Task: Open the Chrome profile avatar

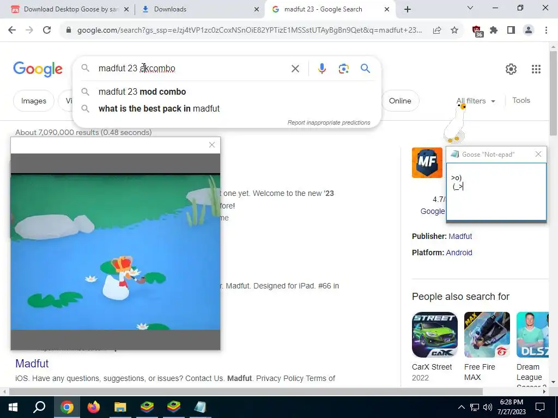Action: tap(529, 30)
